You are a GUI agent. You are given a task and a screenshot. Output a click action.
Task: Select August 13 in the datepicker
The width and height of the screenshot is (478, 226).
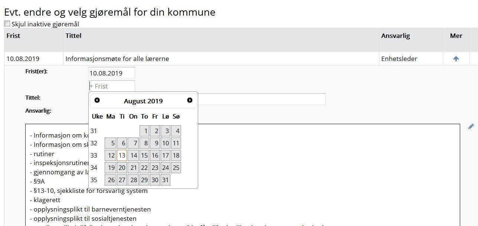(x=122, y=155)
